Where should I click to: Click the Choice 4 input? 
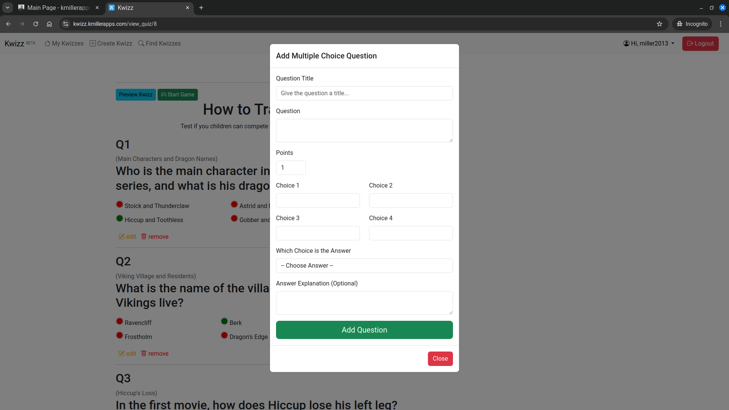pyautogui.click(x=411, y=233)
